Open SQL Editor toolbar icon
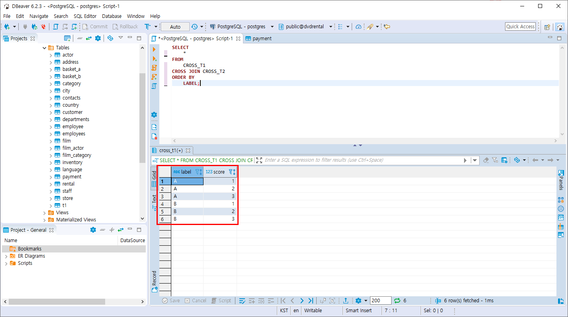Image resolution: width=568 pixels, height=317 pixels. point(56,27)
